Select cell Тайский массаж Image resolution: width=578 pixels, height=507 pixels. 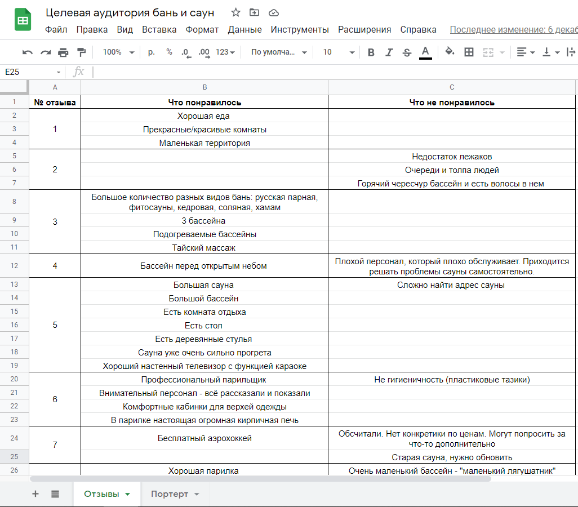point(204,247)
